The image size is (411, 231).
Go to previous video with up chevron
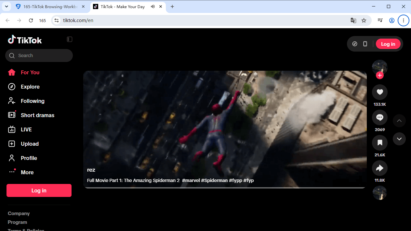click(x=399, y=121)
